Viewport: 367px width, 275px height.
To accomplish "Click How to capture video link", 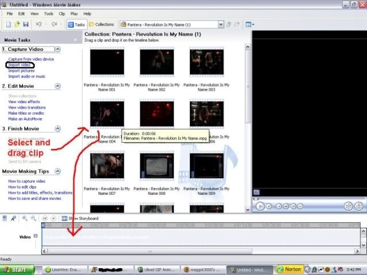I will point(27,181).
